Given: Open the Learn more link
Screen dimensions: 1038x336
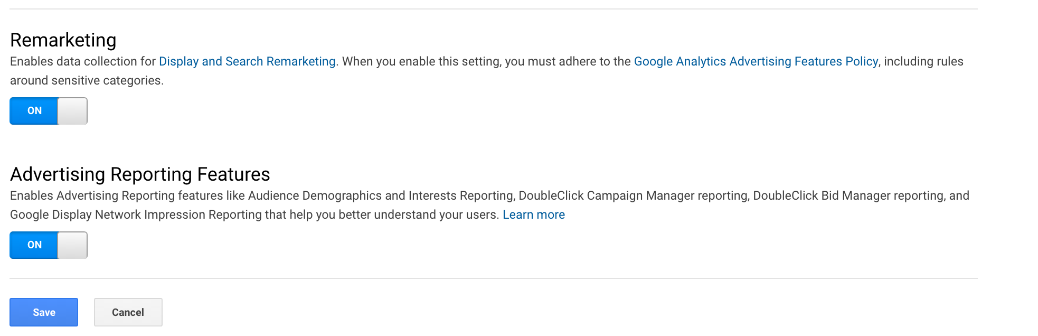Looking at the screenshot, I should pyautogui.click(x=534, y=214).
